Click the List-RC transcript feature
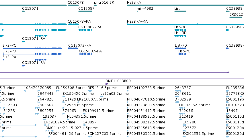Screen dimensions: 244x138 (x=180, y=30)
